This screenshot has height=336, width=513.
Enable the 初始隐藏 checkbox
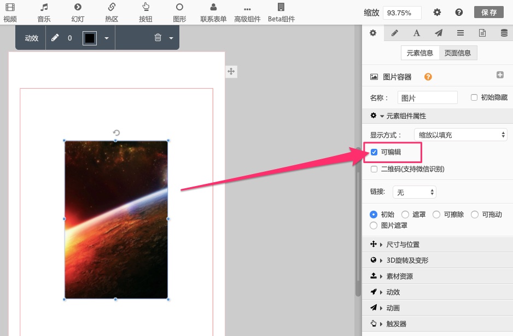[474, 97]
